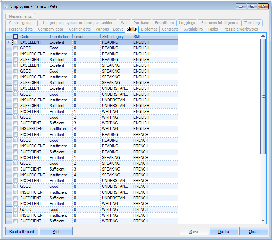Open the Business Intelligence tab

pyautogui.click(x=219, y=22)
